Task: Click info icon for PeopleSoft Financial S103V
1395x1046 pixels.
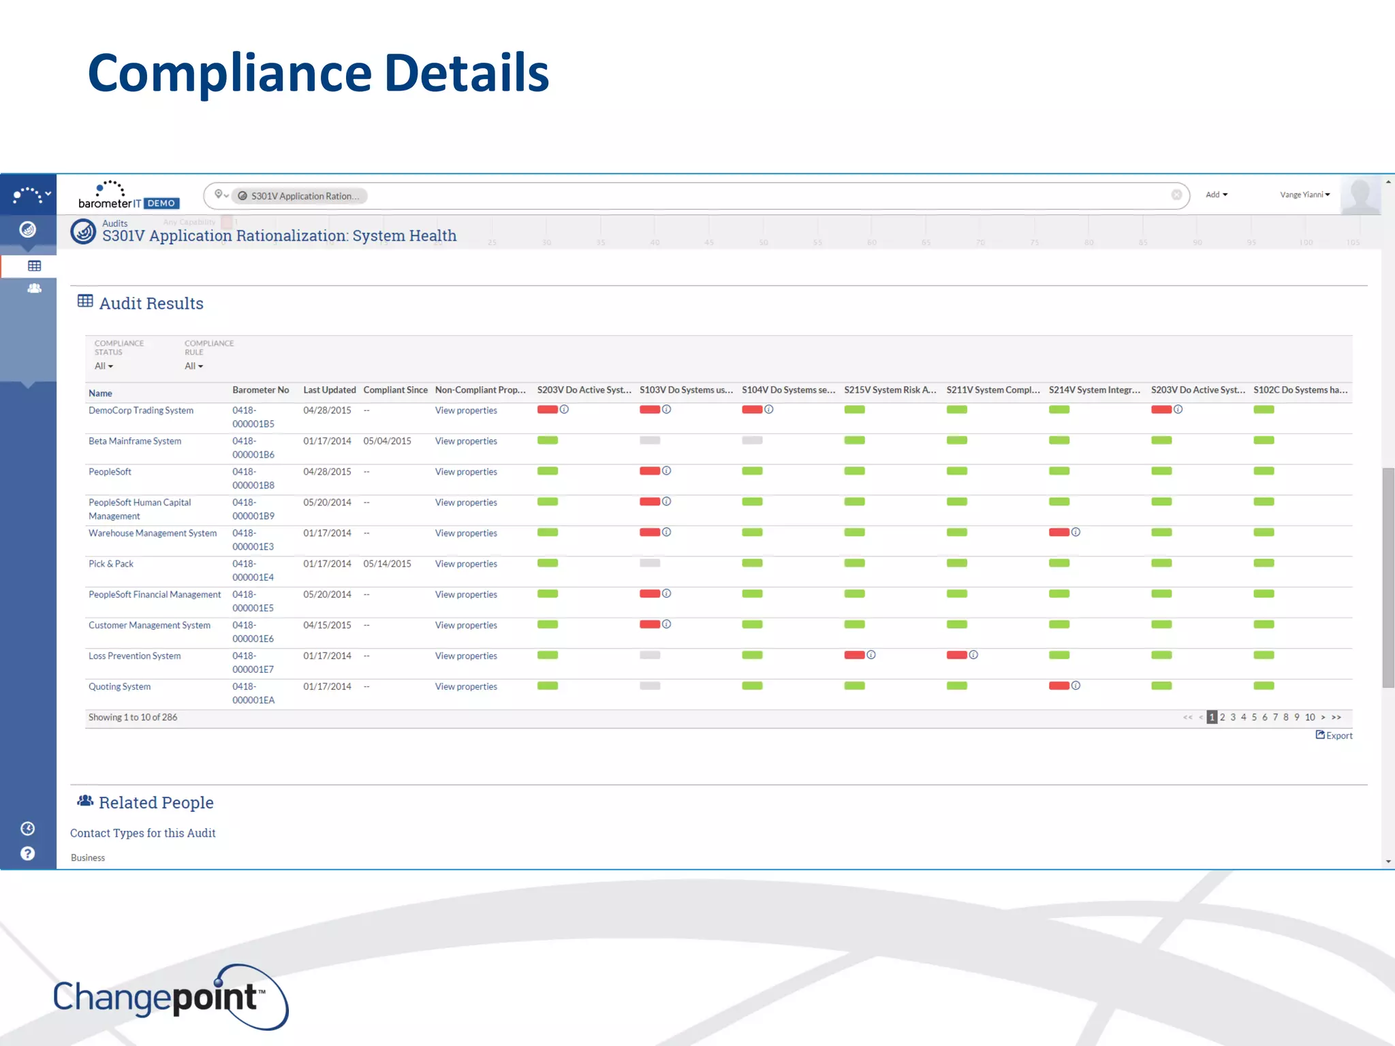Action: pos(666,593)
